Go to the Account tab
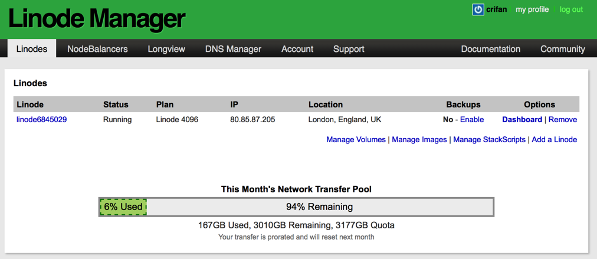Screen dimensions: 597x259 tap(297, 49)
